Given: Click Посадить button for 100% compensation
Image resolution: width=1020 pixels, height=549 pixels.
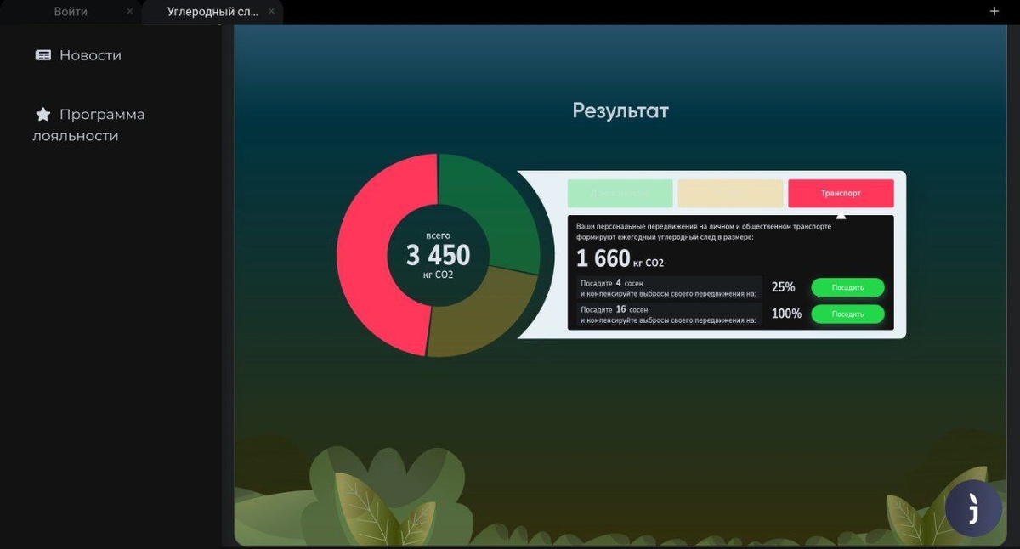Looking at the screenshot, I should [847, 314].
